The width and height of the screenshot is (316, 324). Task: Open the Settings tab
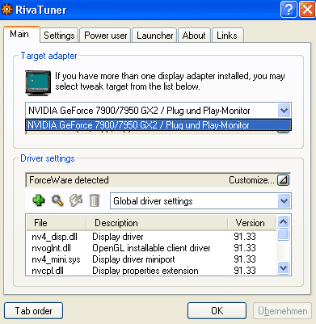[59, 36]
